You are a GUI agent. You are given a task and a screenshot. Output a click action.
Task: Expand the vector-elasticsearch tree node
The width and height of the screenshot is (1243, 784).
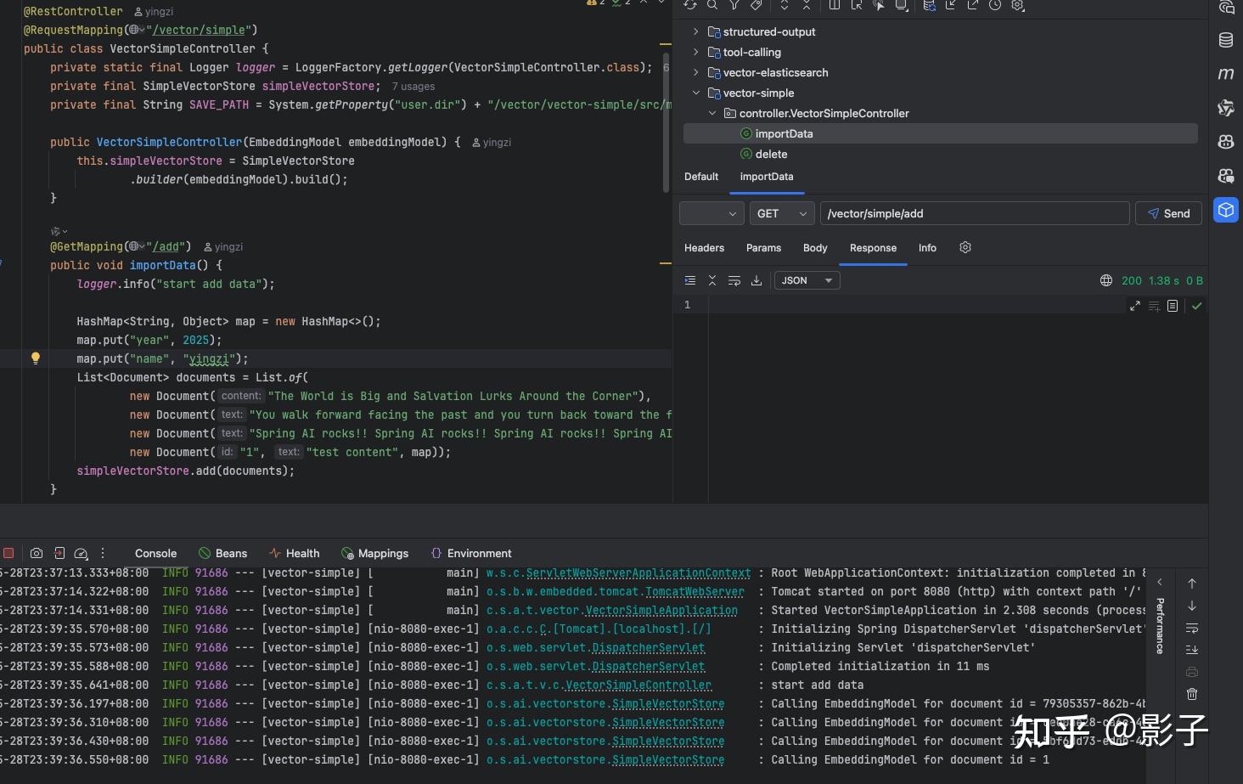point(696,72)
